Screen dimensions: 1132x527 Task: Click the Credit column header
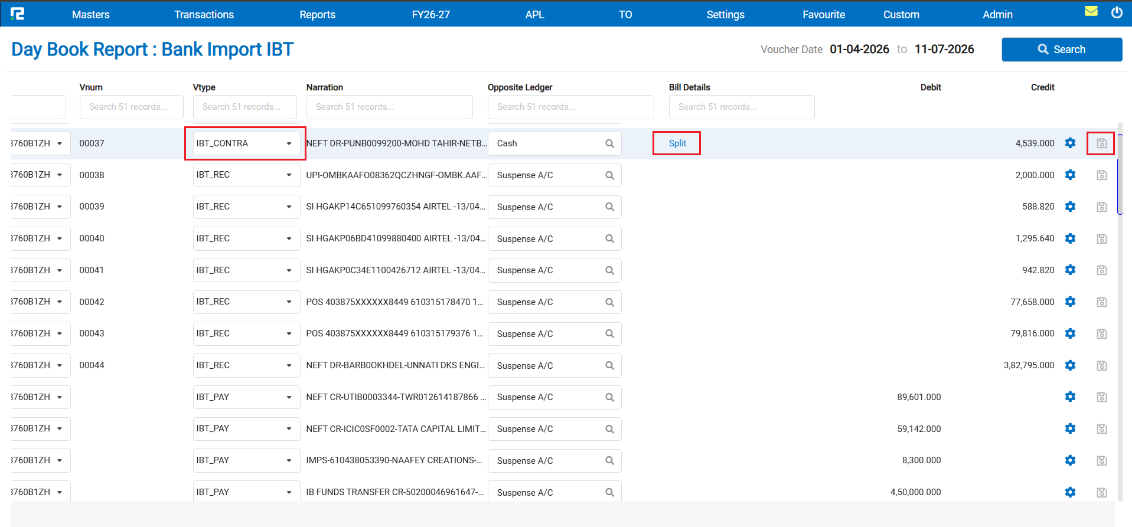(1042, 87)
